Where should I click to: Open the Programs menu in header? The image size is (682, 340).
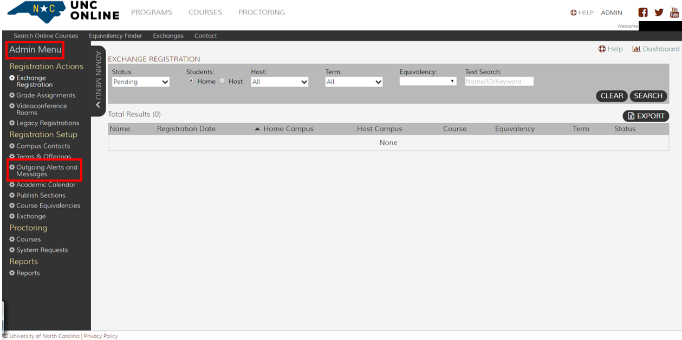pyautogui.click(x=152, y=12)
